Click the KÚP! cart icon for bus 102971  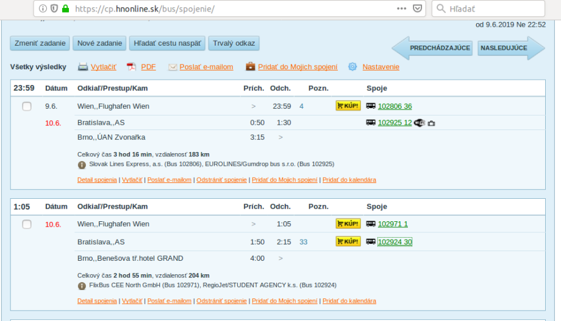(x=348, y=224)
